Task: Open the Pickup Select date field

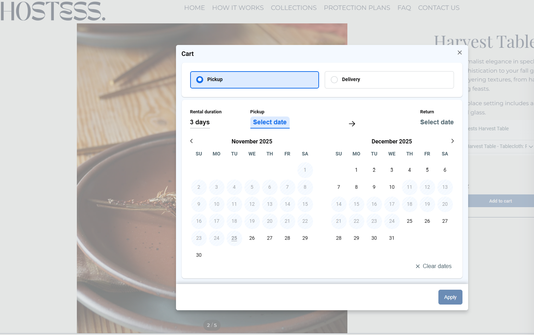Action: point(269,122)
